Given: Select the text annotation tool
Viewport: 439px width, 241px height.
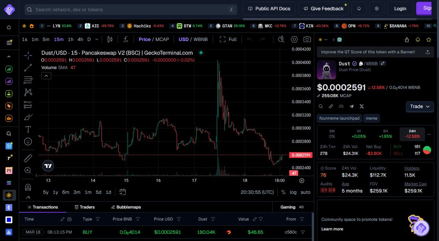Looking at the screenshot, I should click(28, 129).
